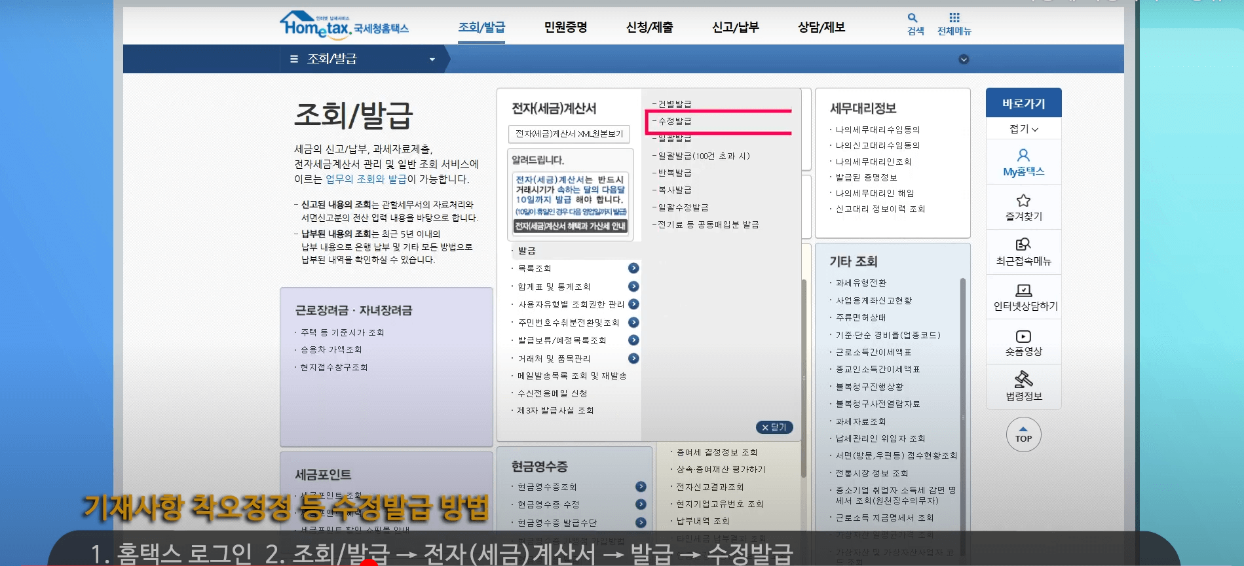Click the video progress bar marker
1244x566 pixels.
click(x=369, y=563)
